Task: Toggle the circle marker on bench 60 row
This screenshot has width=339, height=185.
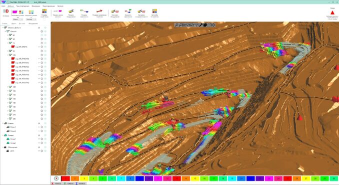Action: click(x=41, y=39)
